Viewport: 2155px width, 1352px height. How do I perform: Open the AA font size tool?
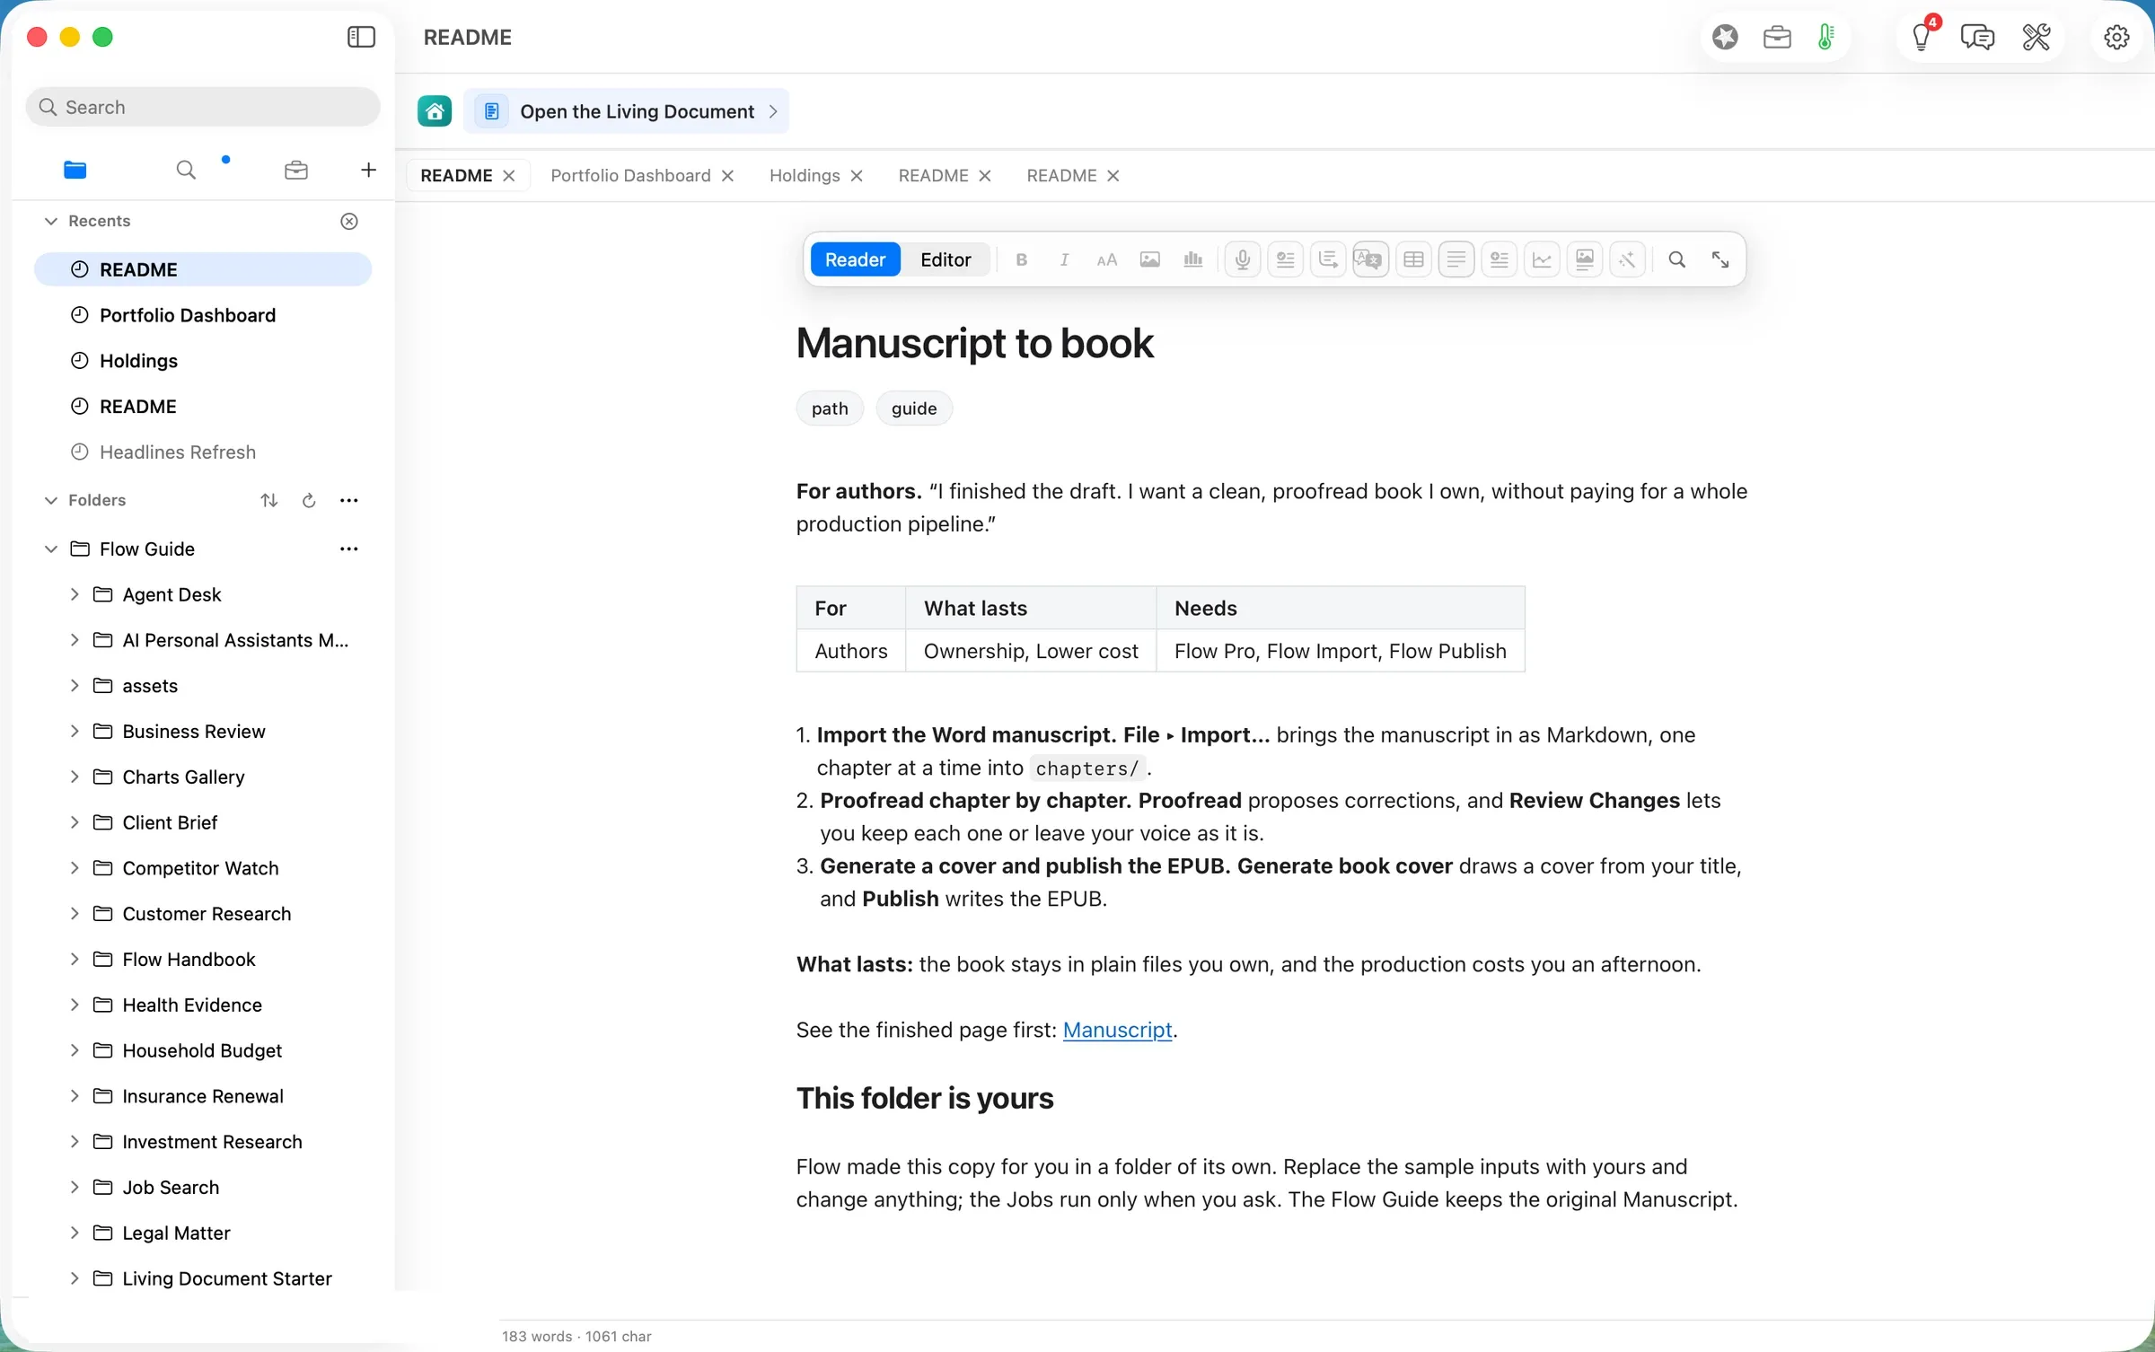[x=1106, y=259]
